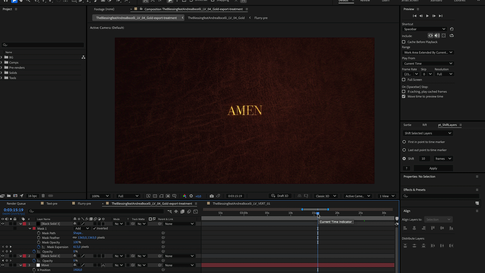
Task: Expand the Comps folder in Project panel
Action: 2,63
